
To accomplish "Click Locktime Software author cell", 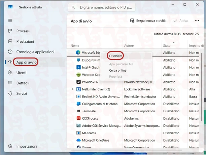I will tap(137, 89).
